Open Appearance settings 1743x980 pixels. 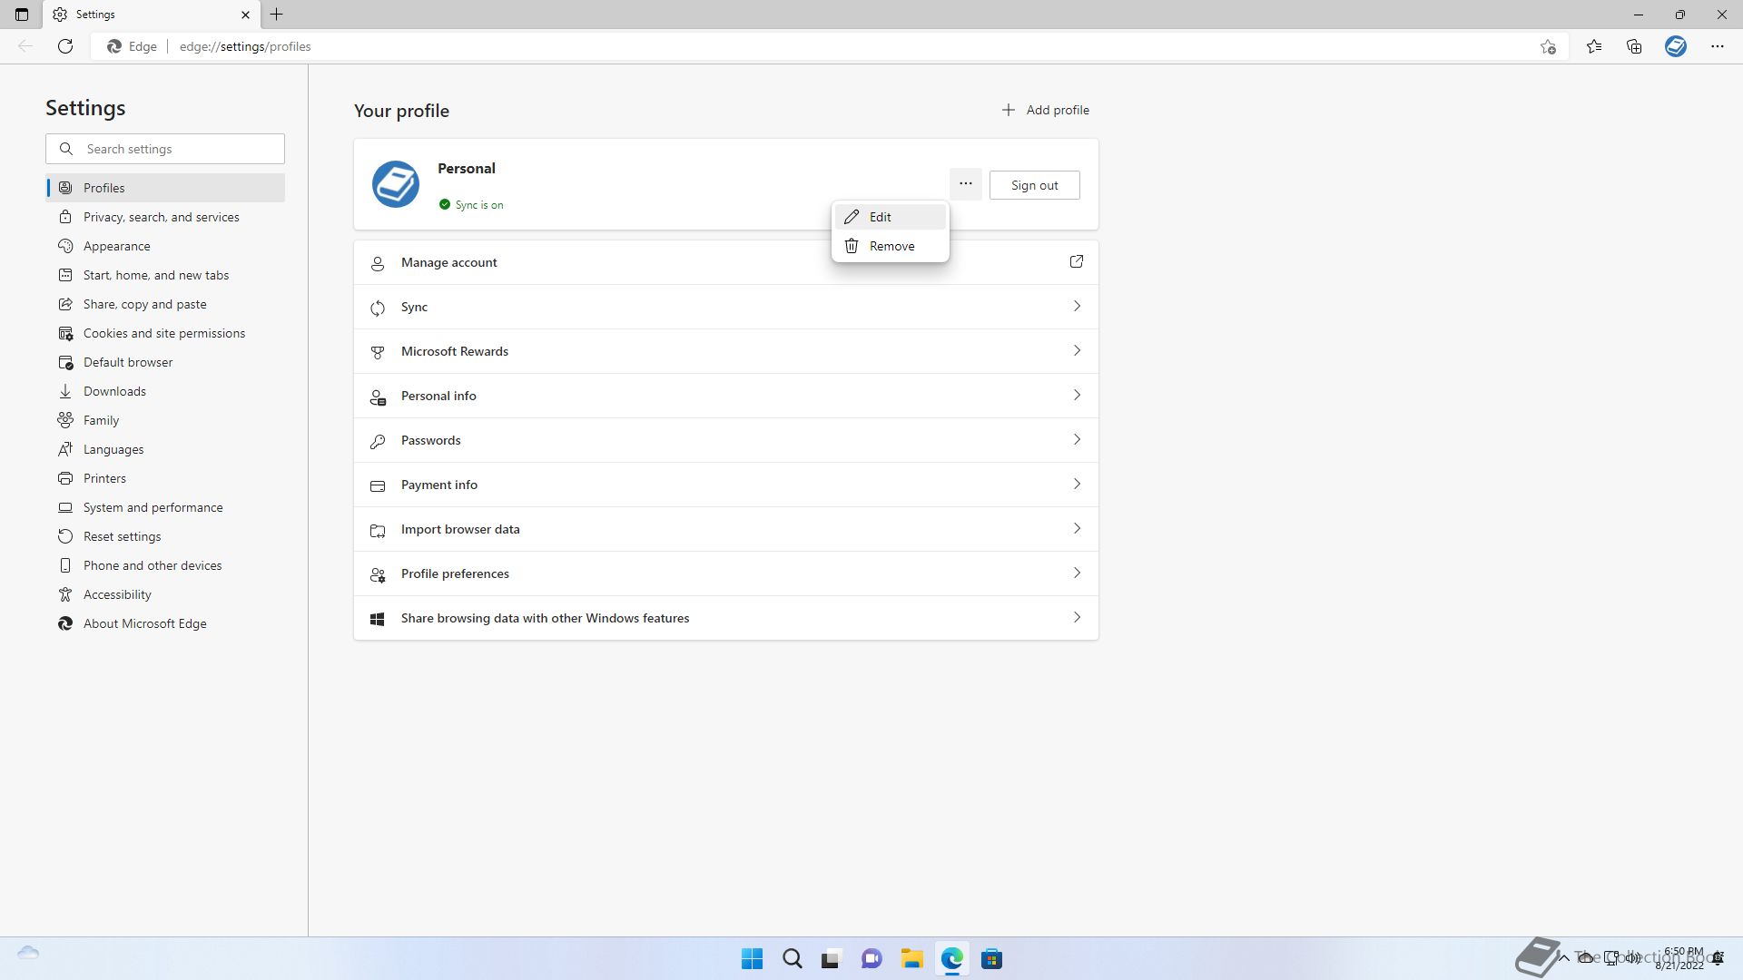(x=165, y=246)
